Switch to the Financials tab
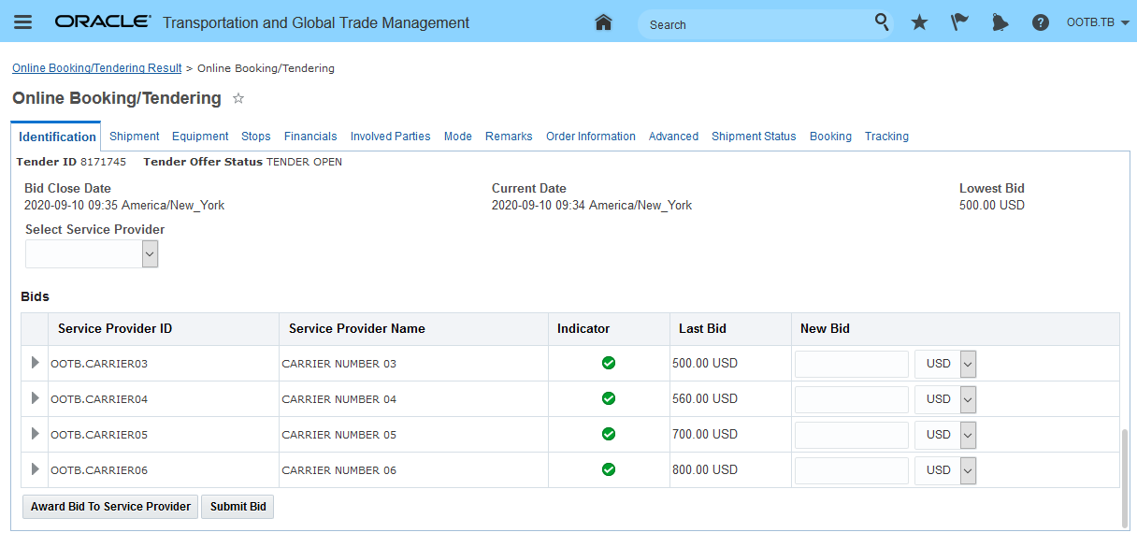1137x547 pixels. click(310, 137)
